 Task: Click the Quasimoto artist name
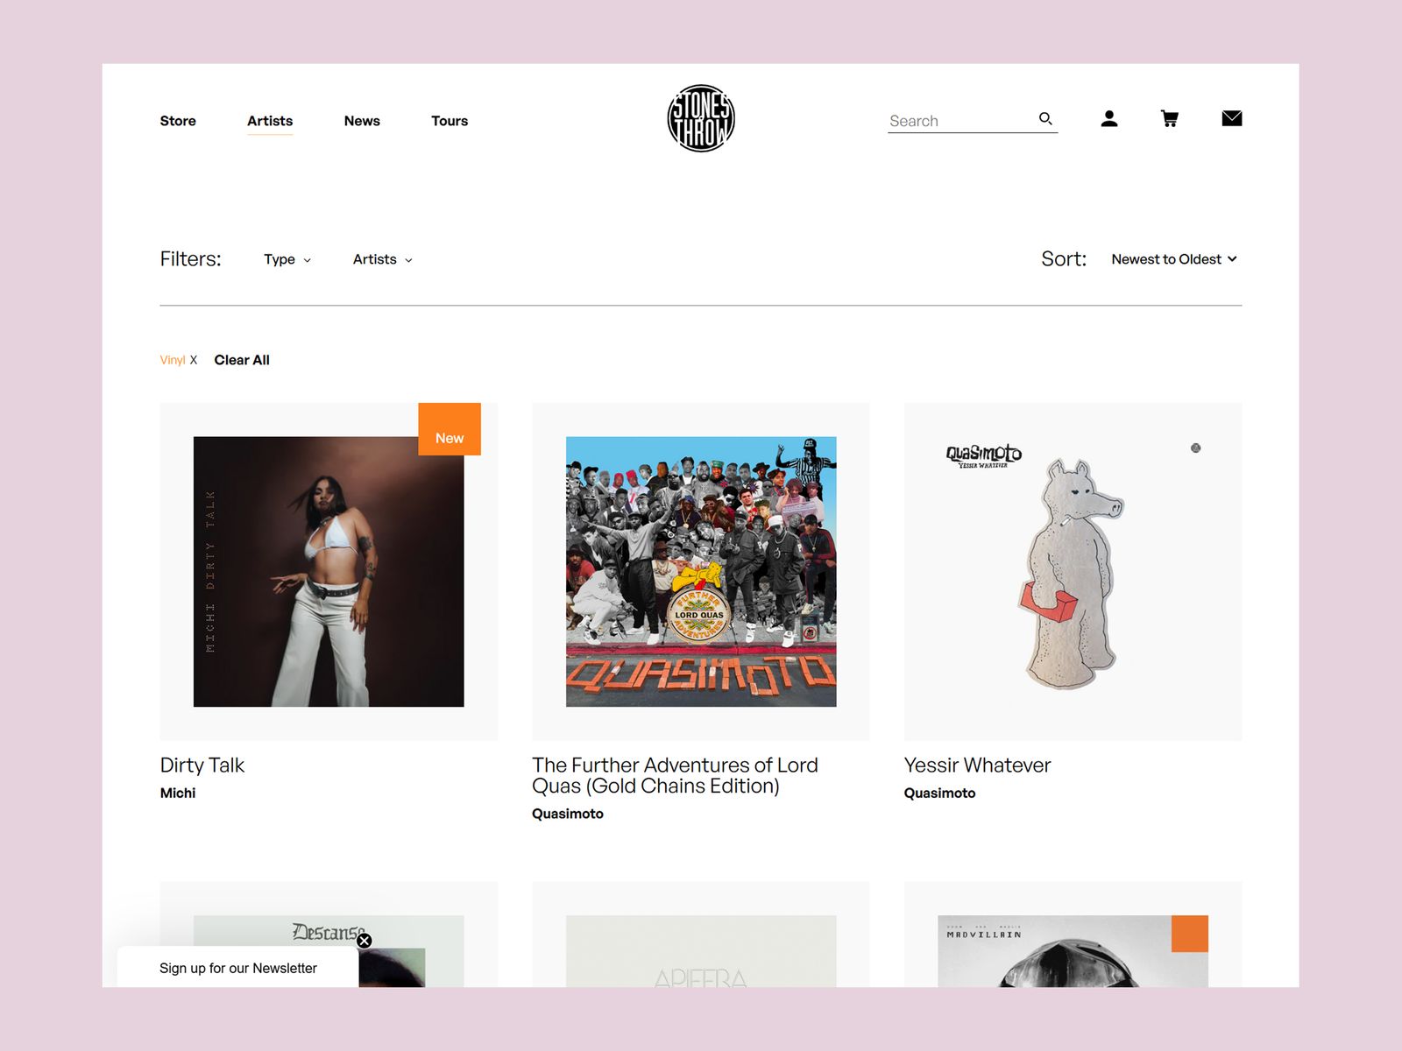(x=940, y=793)
